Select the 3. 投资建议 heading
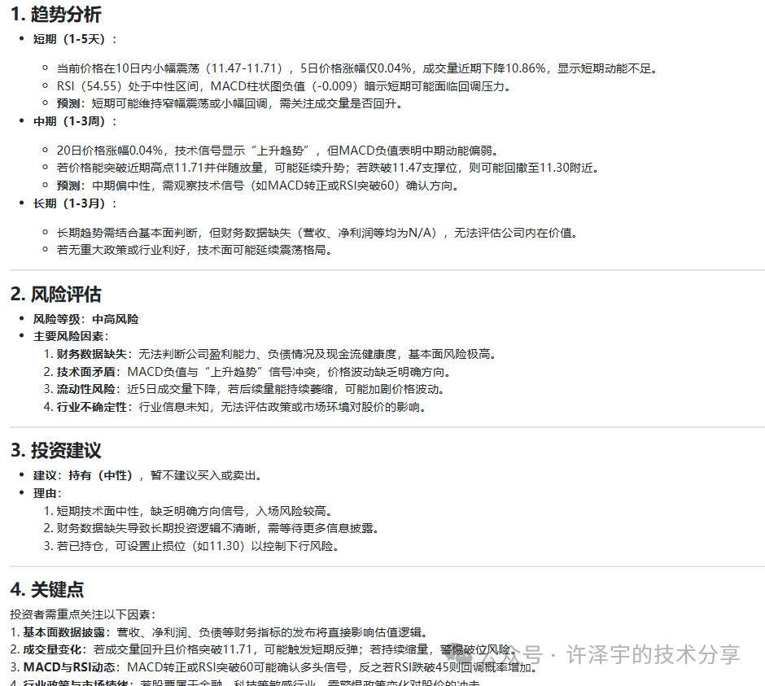The width and height of the screenshot is (765, 686). click(x=56, y=450)
